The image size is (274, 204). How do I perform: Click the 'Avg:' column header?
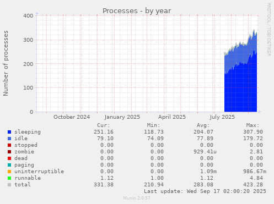tap(203, 125)
